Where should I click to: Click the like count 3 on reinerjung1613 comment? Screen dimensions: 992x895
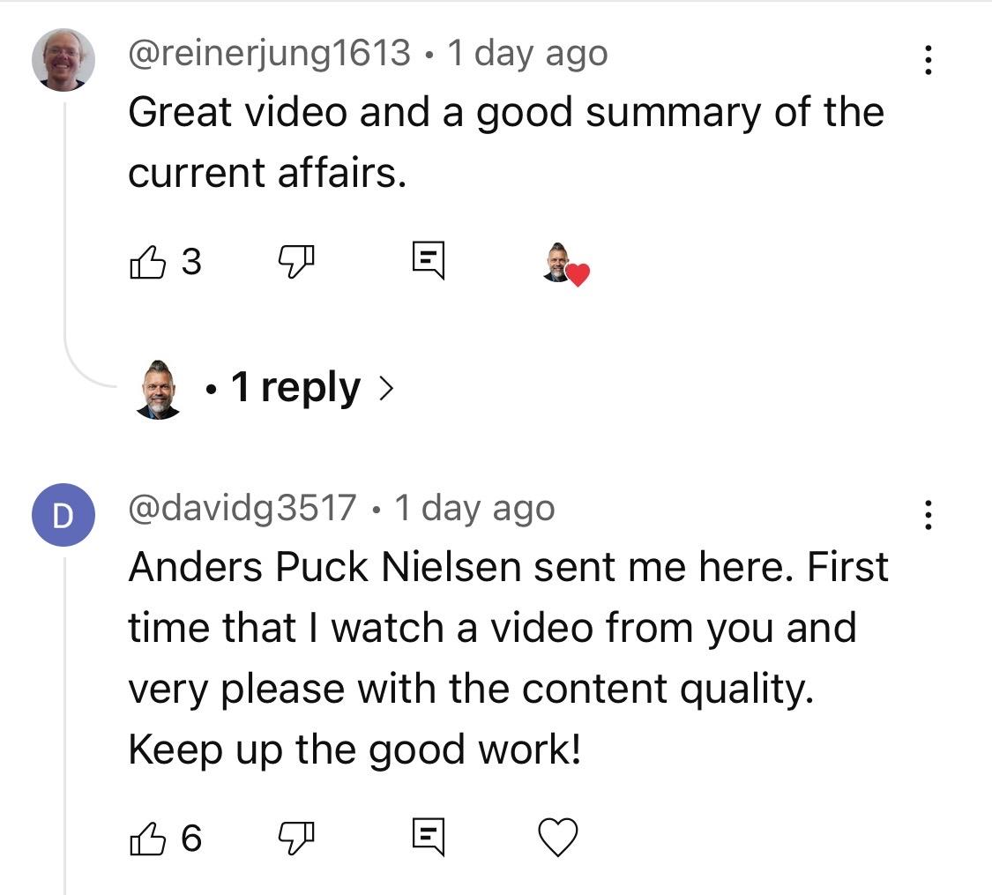(191, 262)
